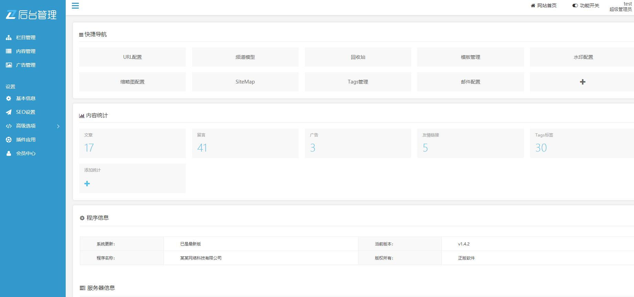Click the picture icon beside 广告管理
634x297 pixels.
(9, 65)
